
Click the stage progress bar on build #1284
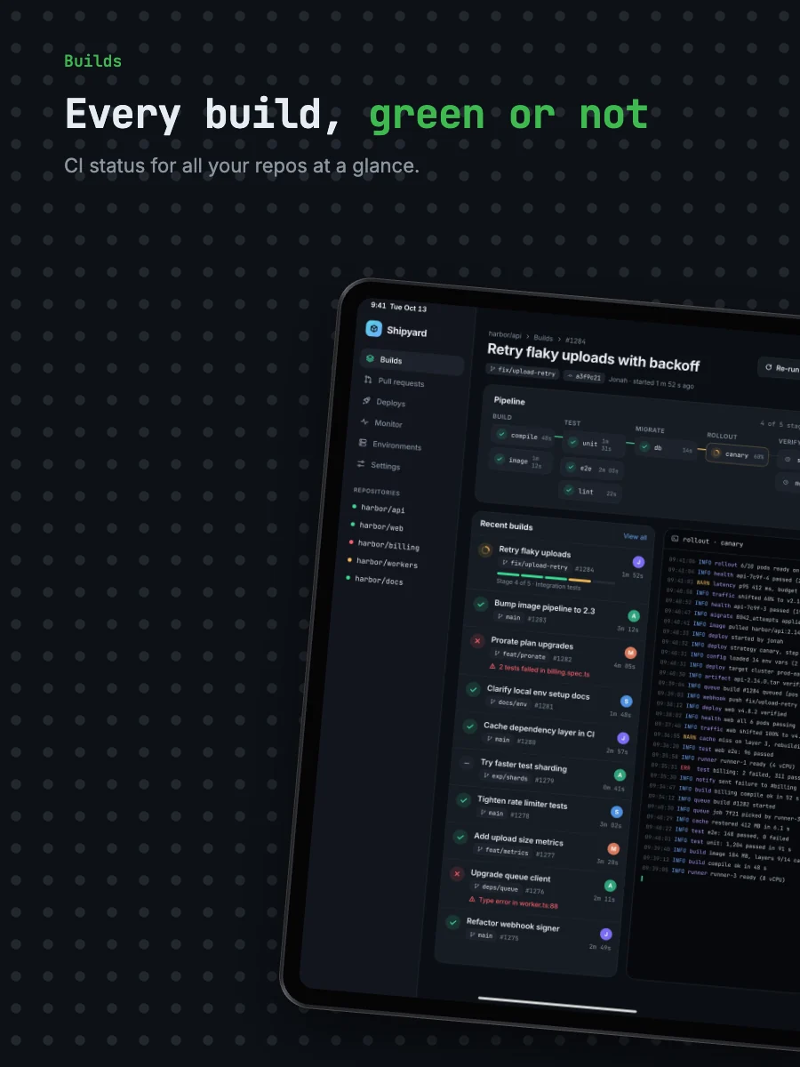tap(556, 579)
